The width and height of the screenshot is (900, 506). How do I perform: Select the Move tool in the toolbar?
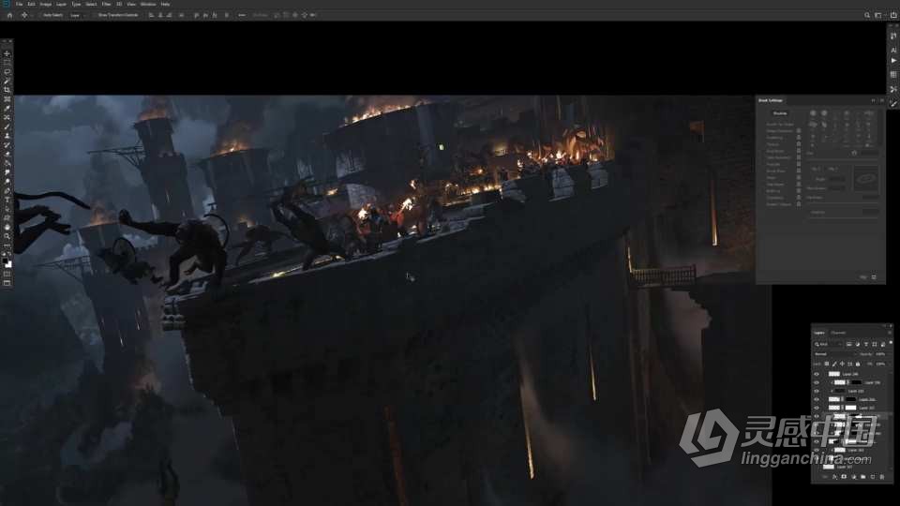[x=7, y=53]
